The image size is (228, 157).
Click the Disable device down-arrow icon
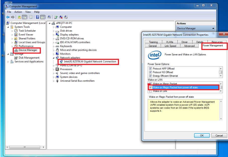(x=66, y=17)
